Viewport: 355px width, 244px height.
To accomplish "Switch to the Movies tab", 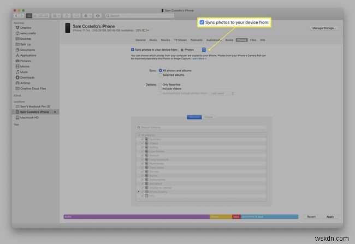I will tap(165, 40).
